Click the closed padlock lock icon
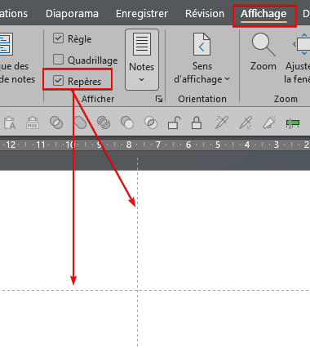Viewport: 310px width, 348px height. click(197, 123)
